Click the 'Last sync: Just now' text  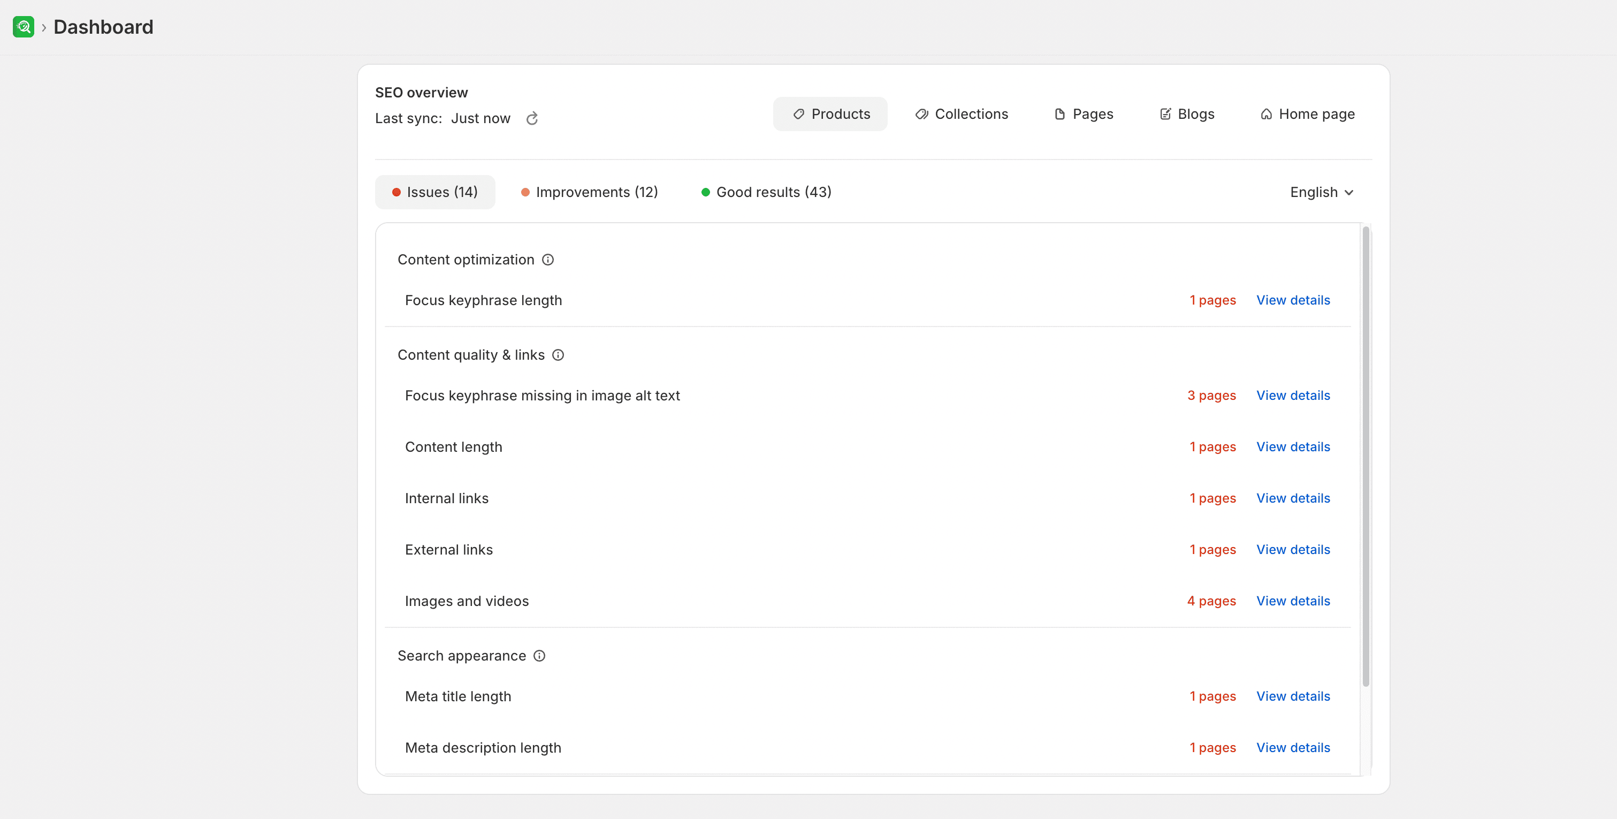coord(443,119)
